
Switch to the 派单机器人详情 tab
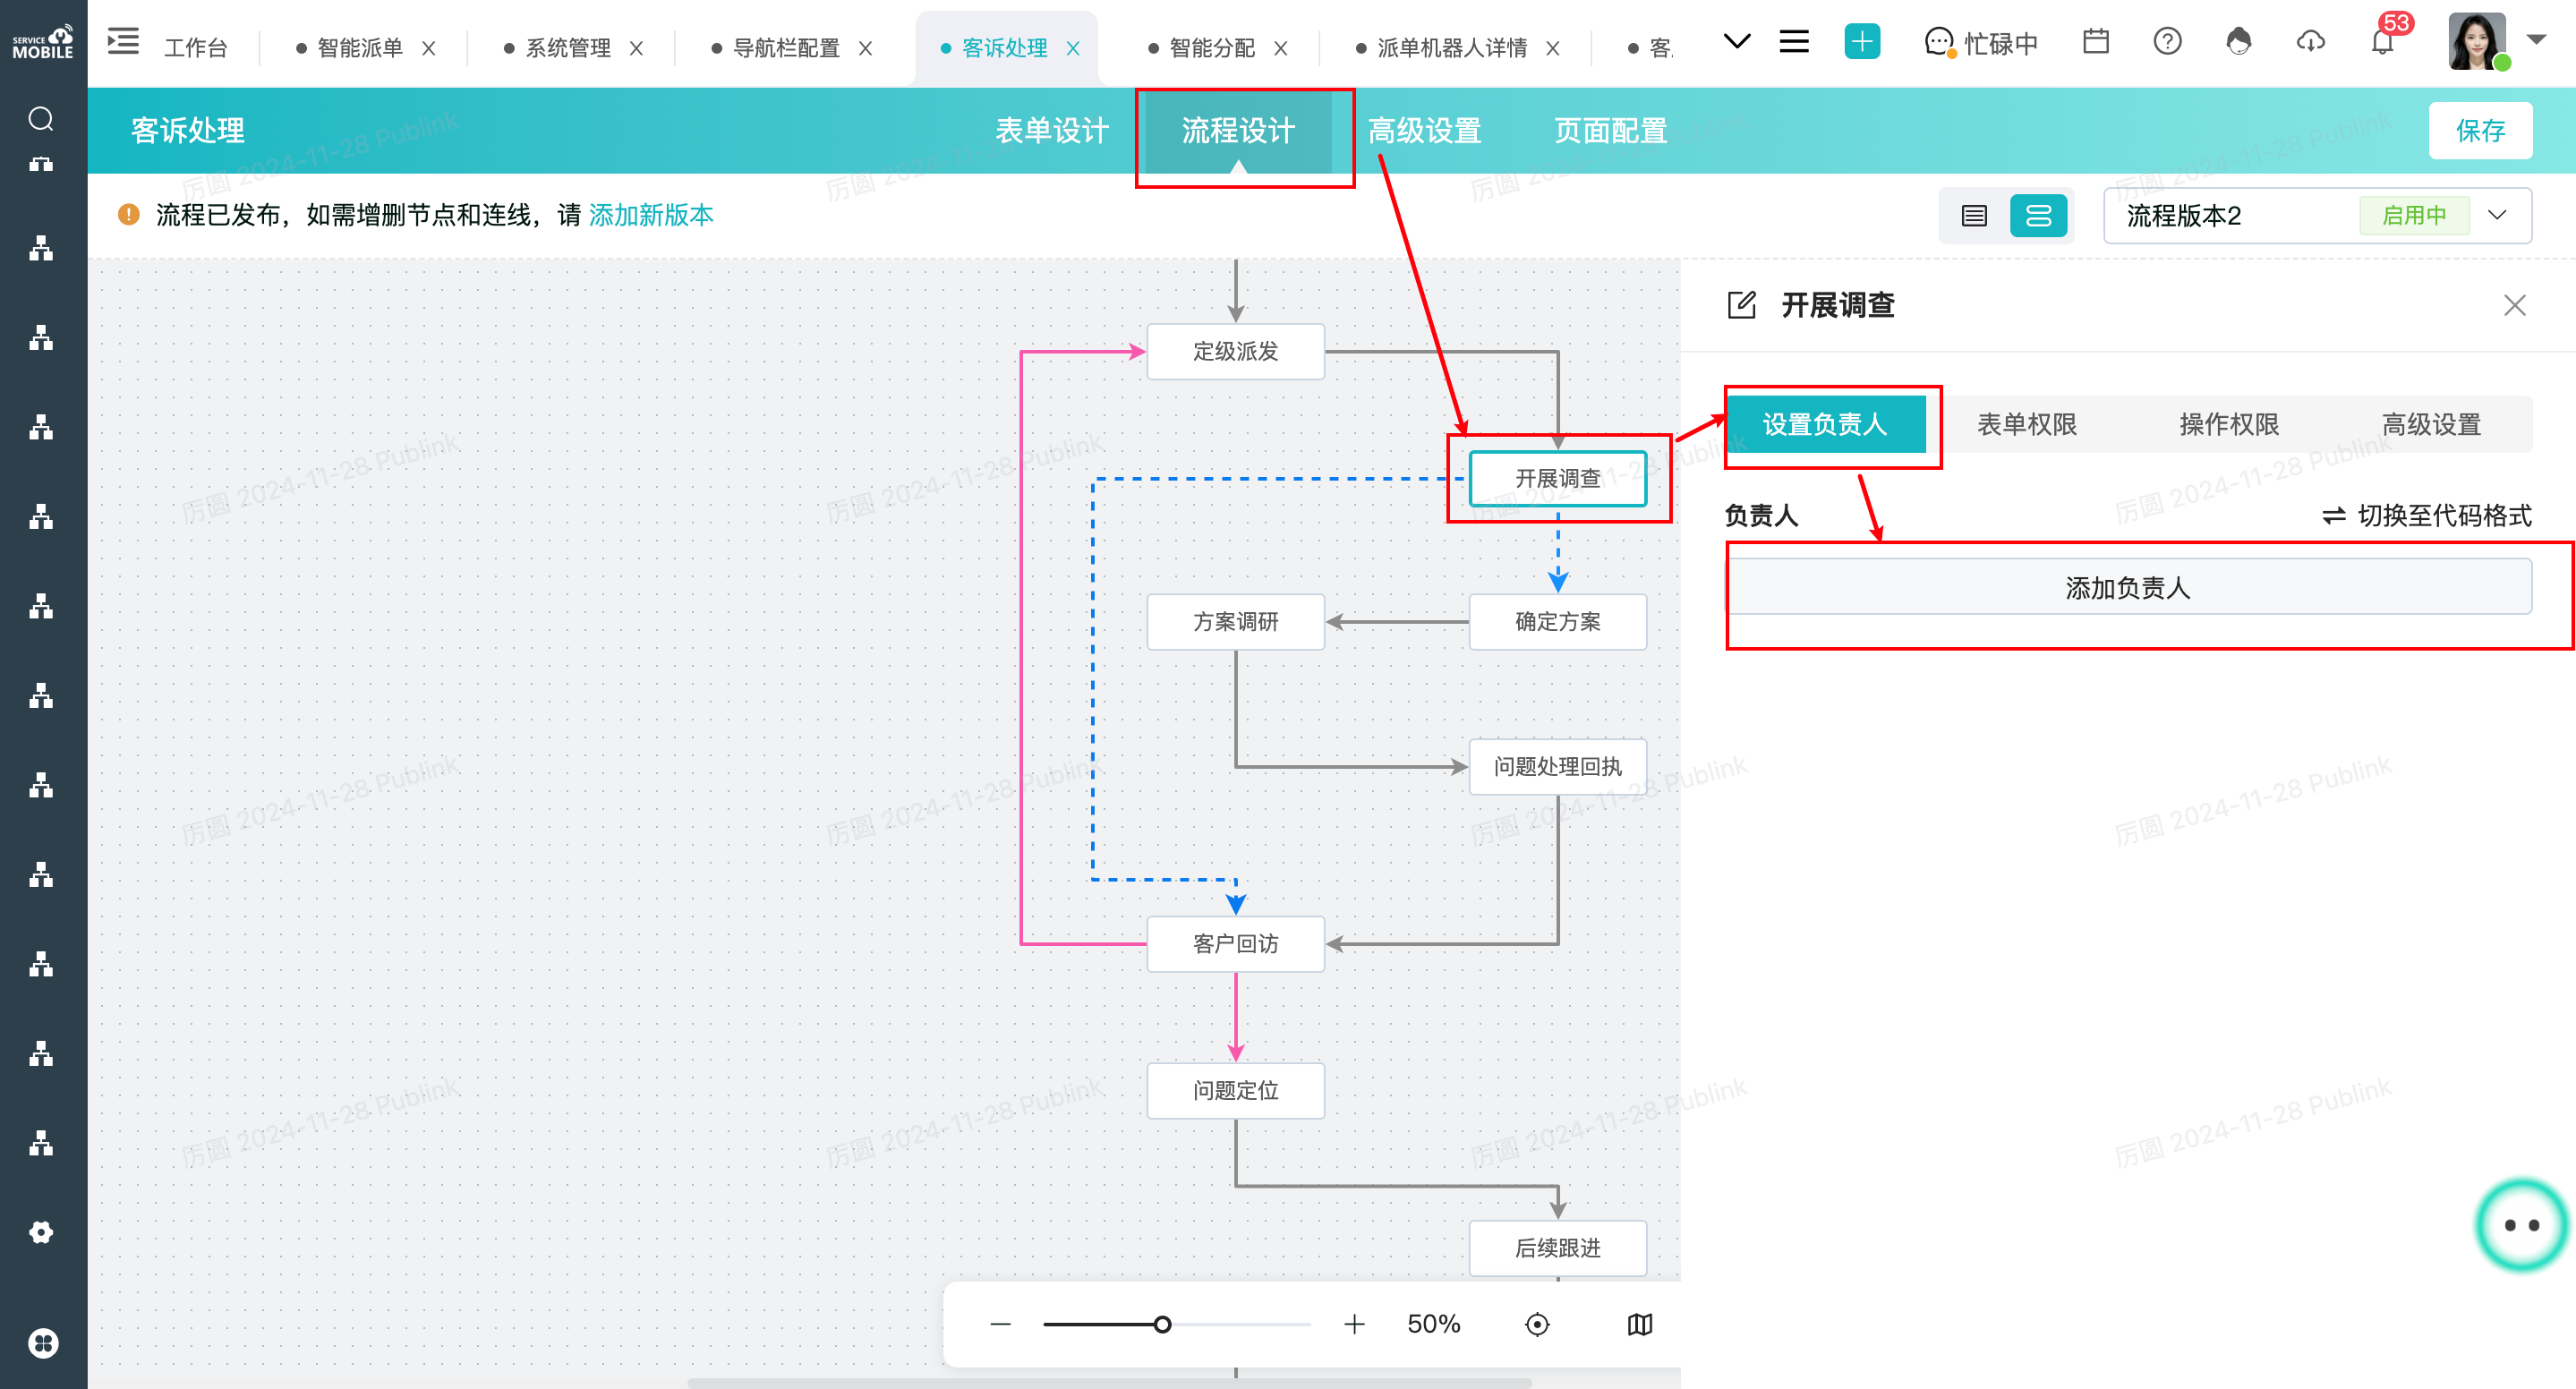(1451, 48)
